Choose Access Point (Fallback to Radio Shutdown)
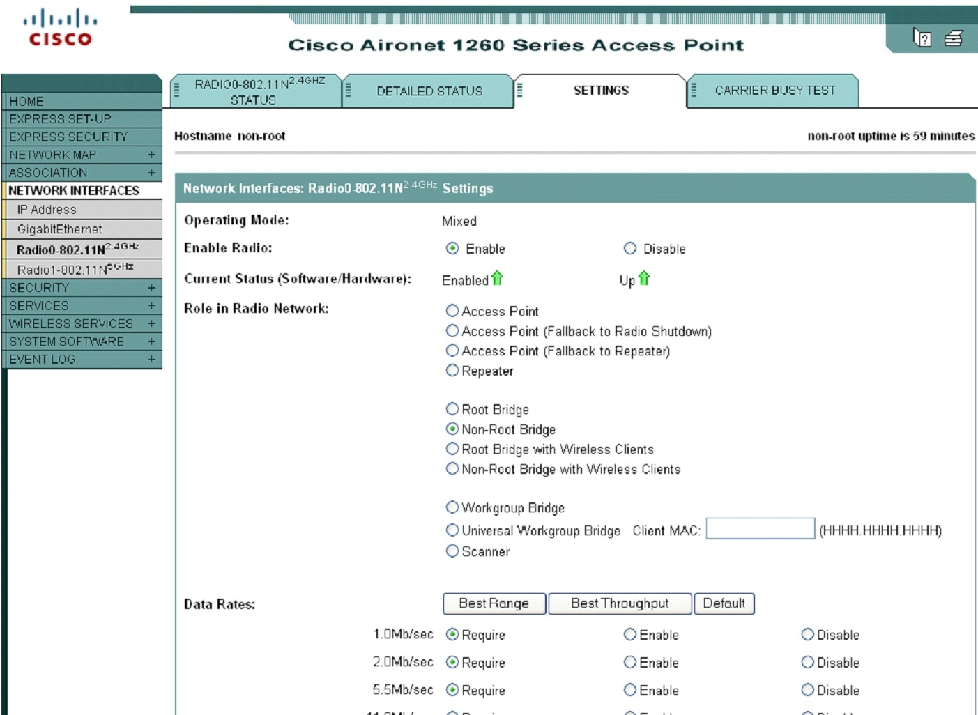978x715 pixels. [452, 331]
